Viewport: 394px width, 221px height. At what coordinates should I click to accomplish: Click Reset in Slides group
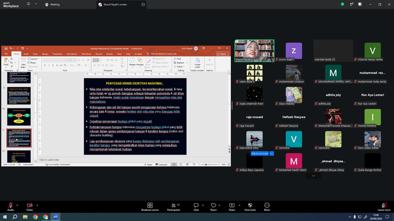pyautogui.click(x=32, y=63)
